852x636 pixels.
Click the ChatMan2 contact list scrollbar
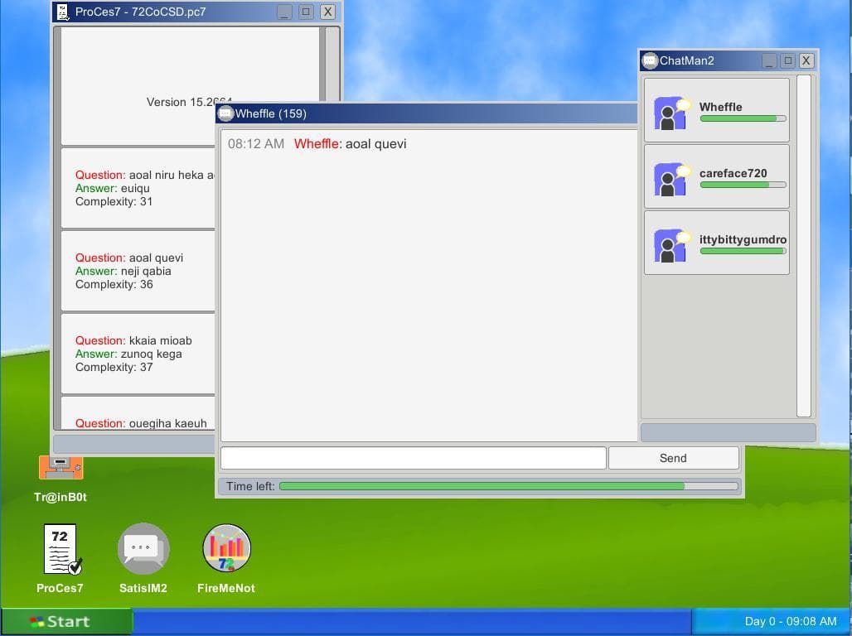coord(804,245)
